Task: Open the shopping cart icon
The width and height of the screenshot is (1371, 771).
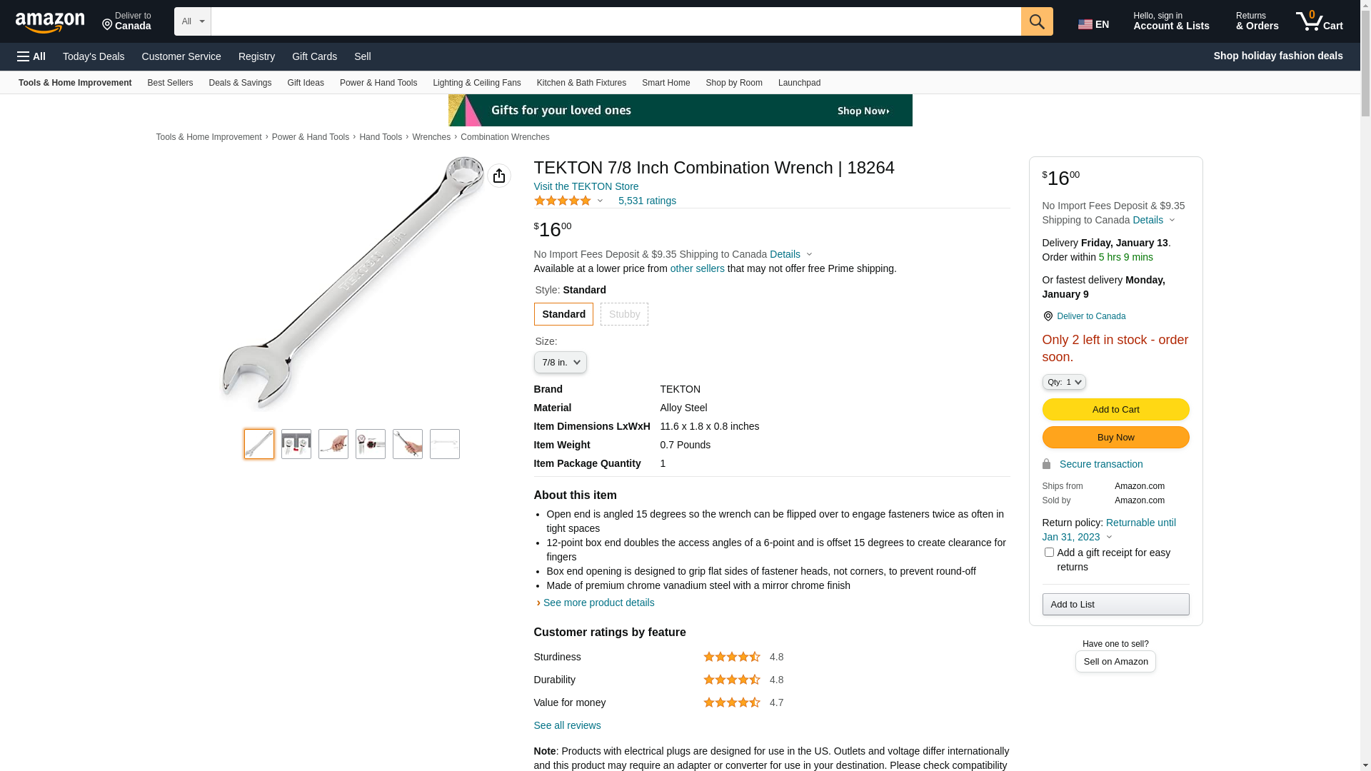Action: [x=1319, y=21]
